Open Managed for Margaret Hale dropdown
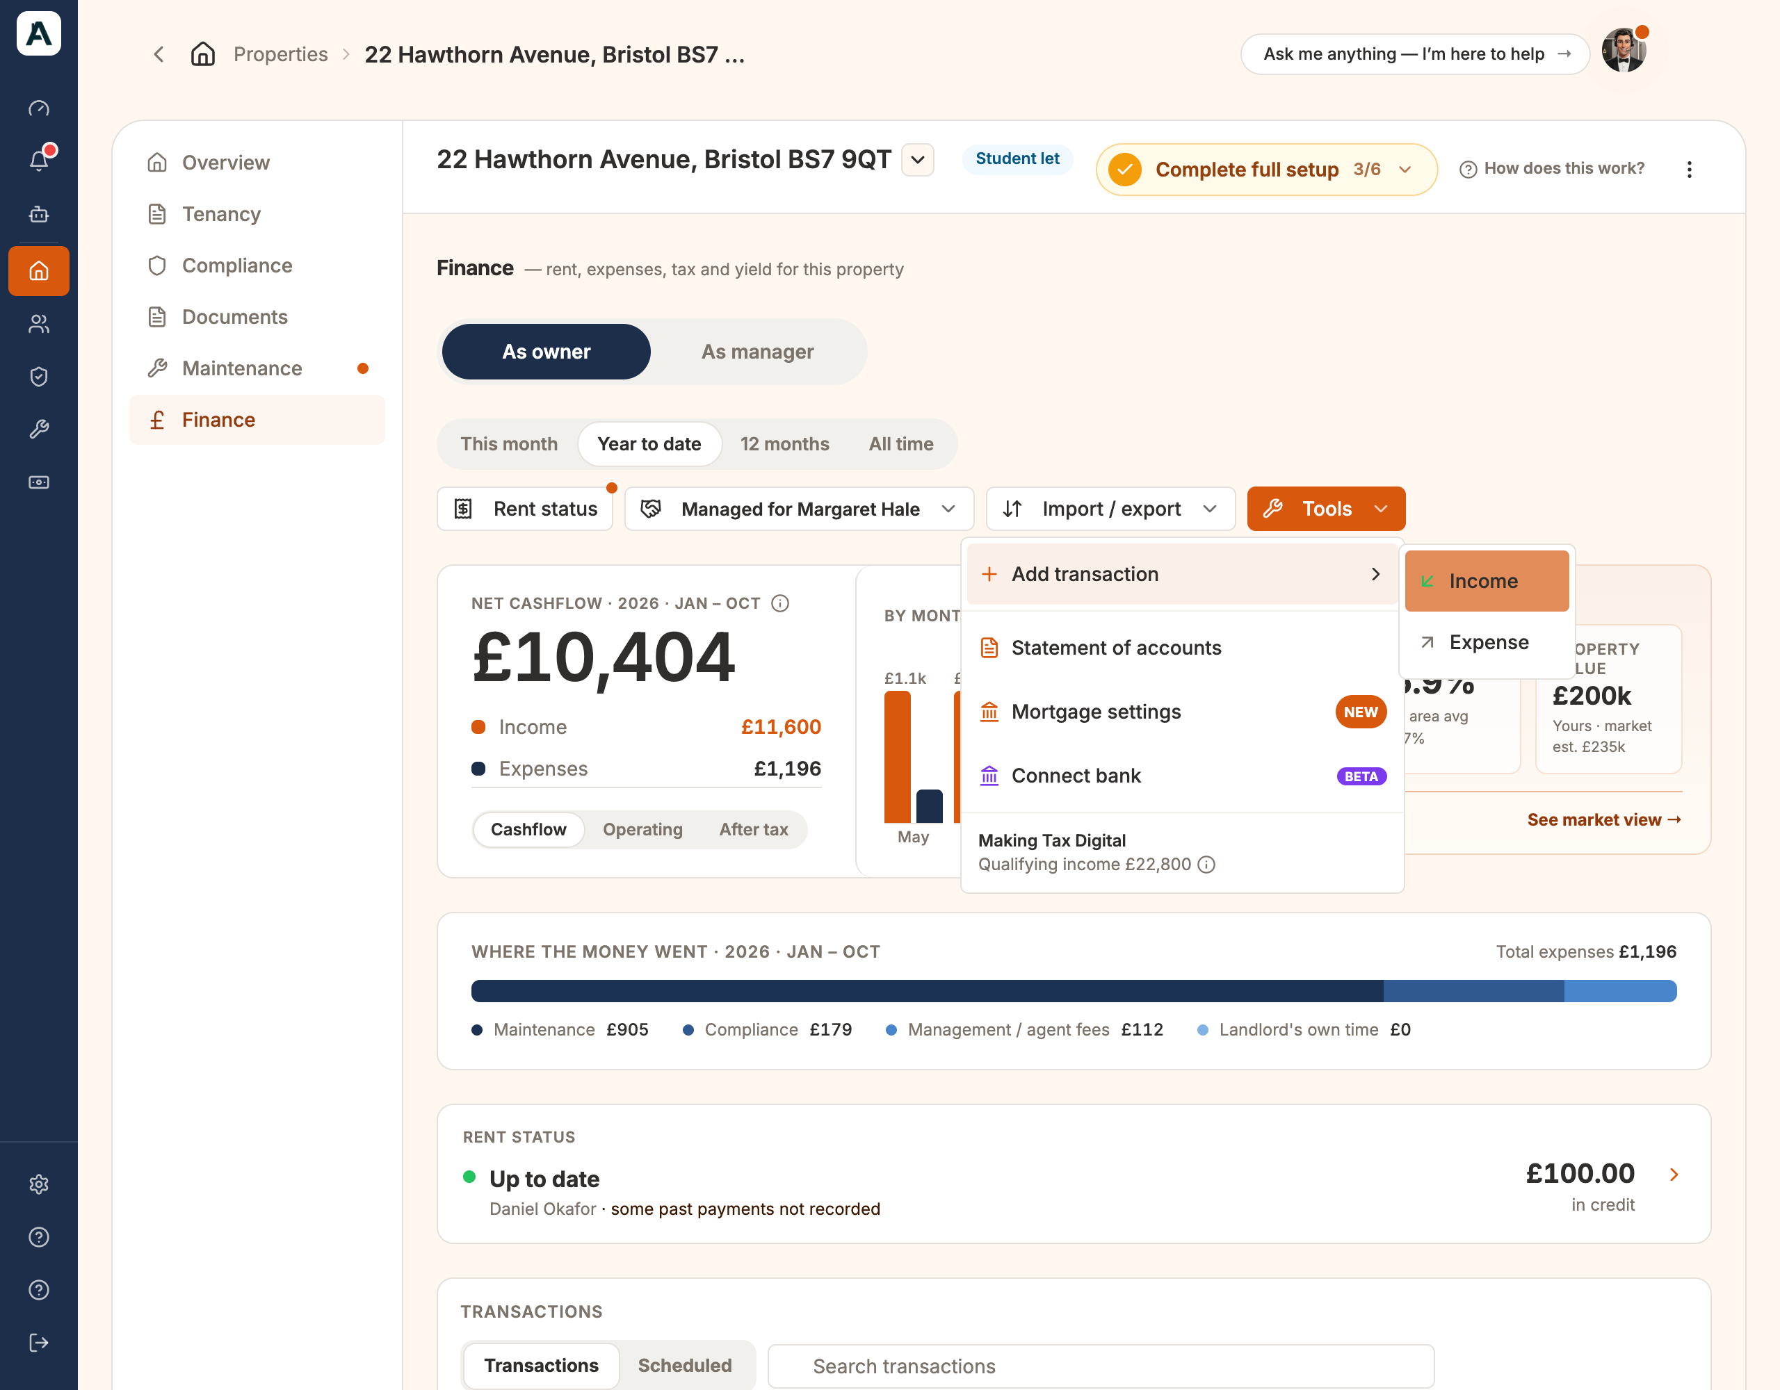 [x=800, y=509]
